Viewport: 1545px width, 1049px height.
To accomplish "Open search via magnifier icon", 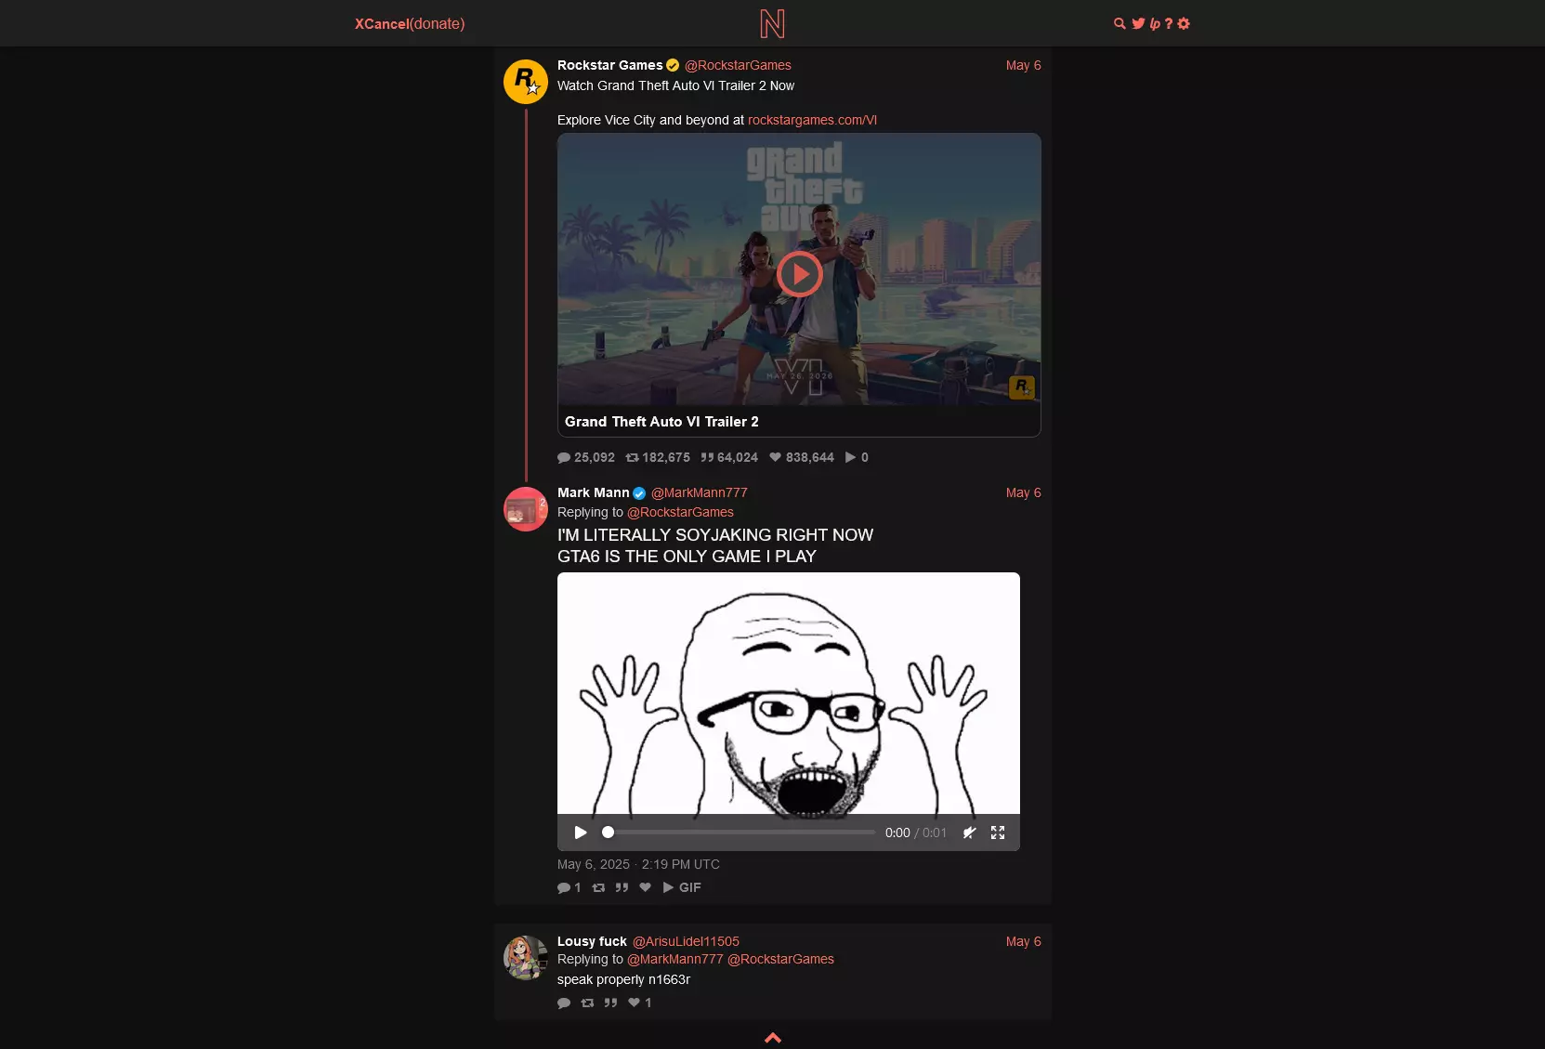I will point(1119,24).
